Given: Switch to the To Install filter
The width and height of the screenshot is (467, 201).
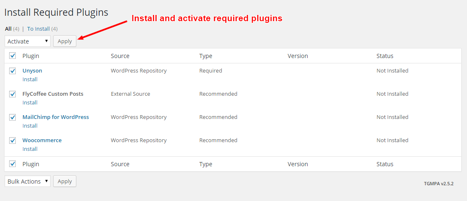Looking at the screenshot, I should [x=38, y=29].
